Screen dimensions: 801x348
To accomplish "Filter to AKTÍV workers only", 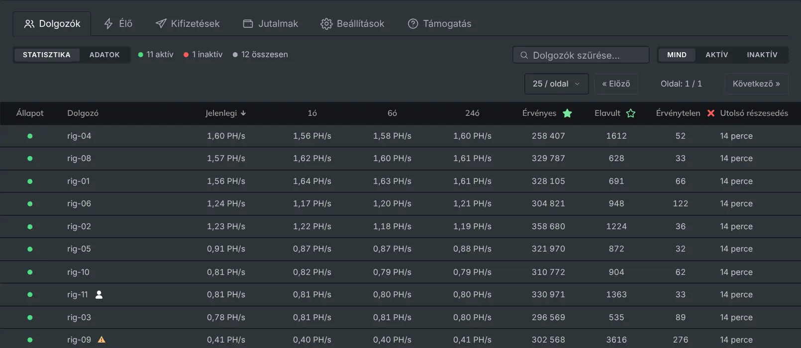I will (716, 55).
